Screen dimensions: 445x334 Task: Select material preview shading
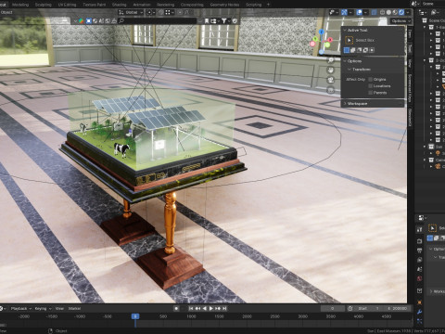tap(395, 12)
